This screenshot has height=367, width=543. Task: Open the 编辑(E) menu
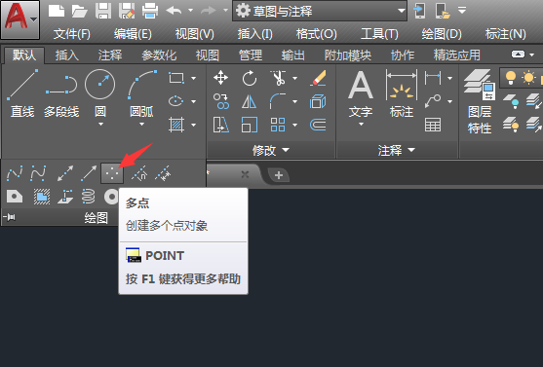(133, 34)
